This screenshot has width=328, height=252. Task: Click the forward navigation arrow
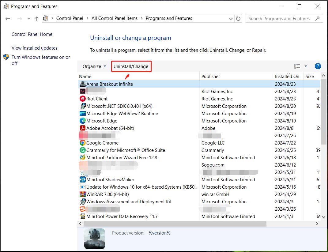20,19
